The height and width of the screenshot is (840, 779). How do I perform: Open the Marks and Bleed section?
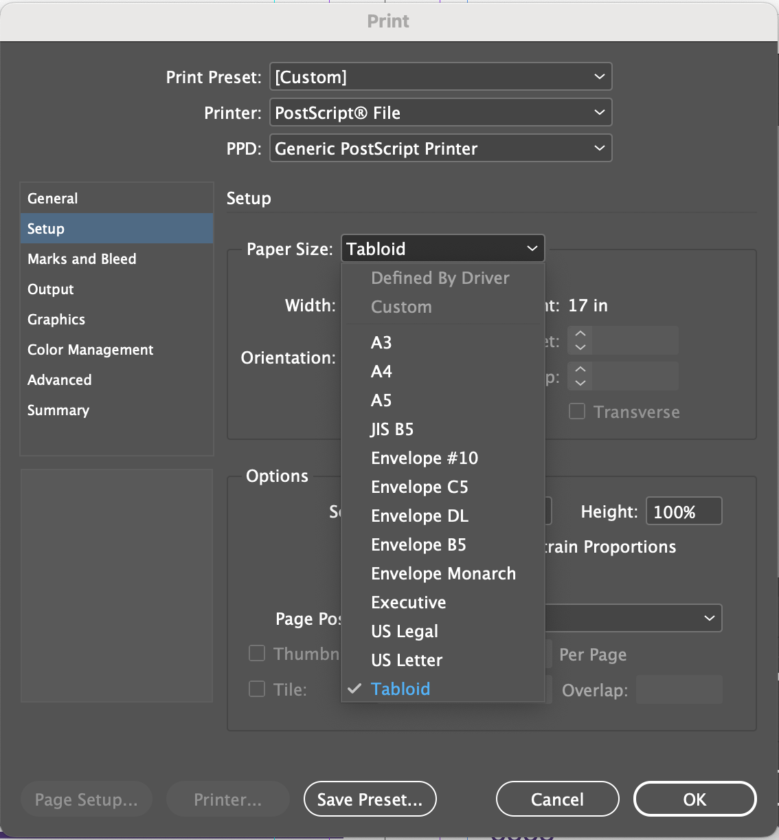tap(82, 259)
